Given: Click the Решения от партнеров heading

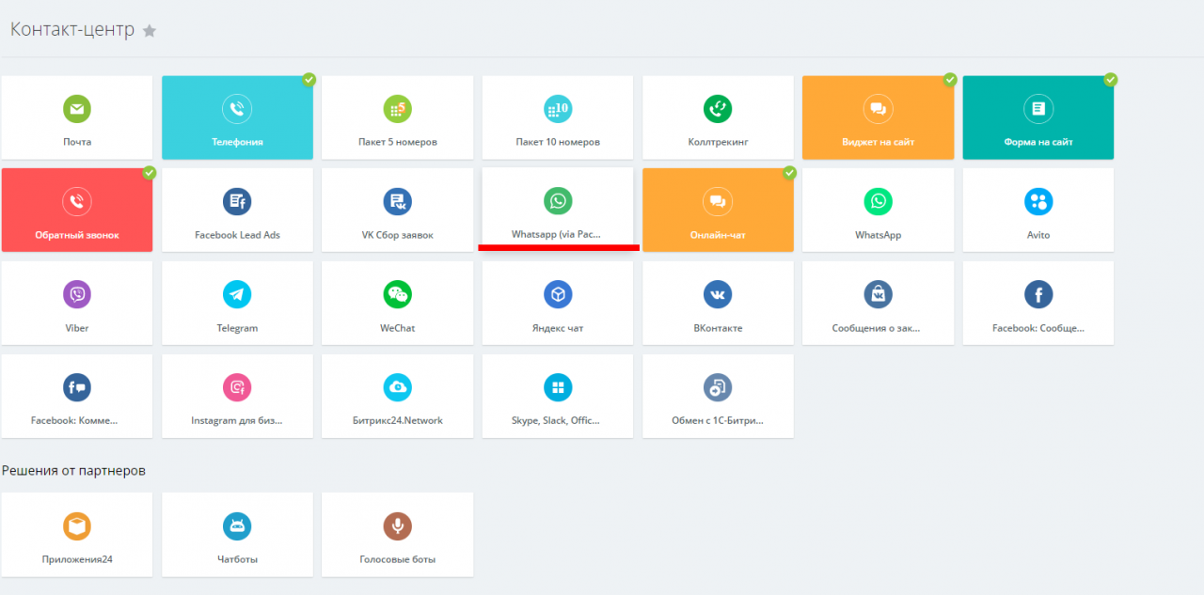Looking at the screenshot, I should (73, 470).
